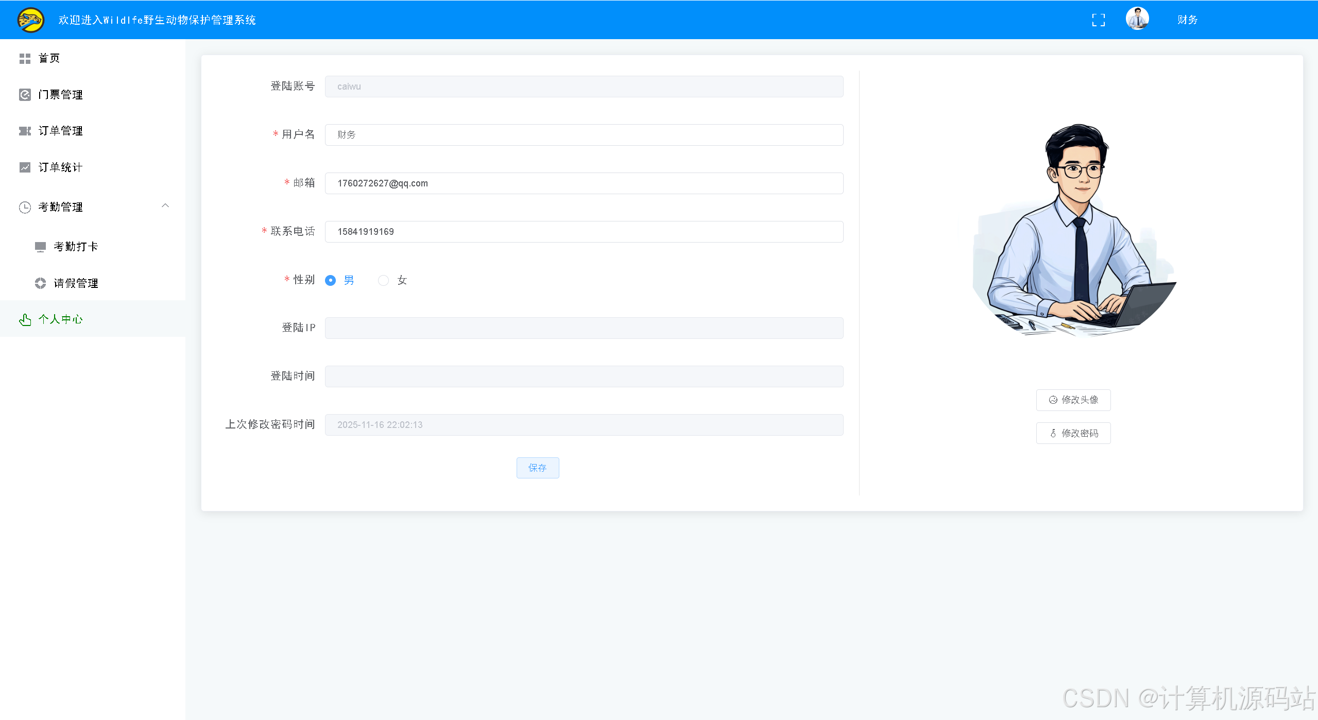Click the 请假管理 lifebuoy icon
The width and height of the screenshot is (1318, 720).
click(40, 283)
